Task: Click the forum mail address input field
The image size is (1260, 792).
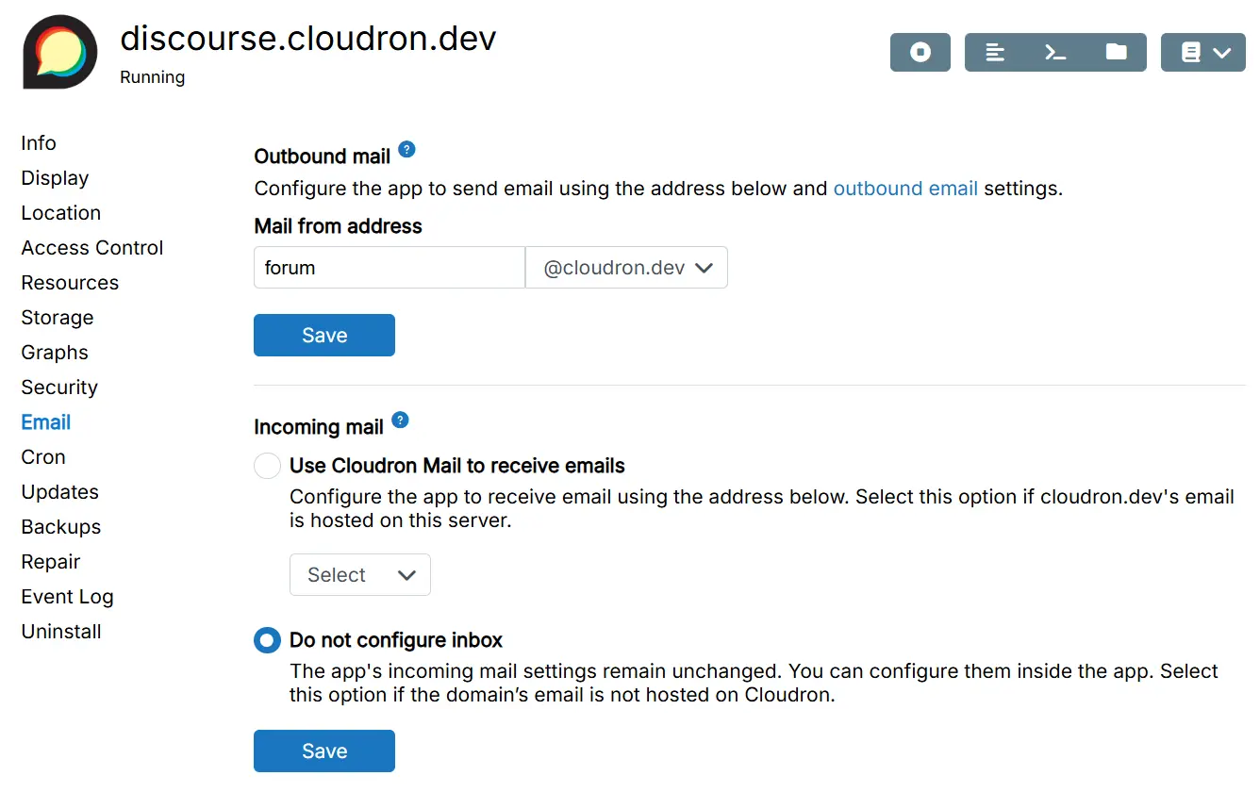Action: (389, 267)
